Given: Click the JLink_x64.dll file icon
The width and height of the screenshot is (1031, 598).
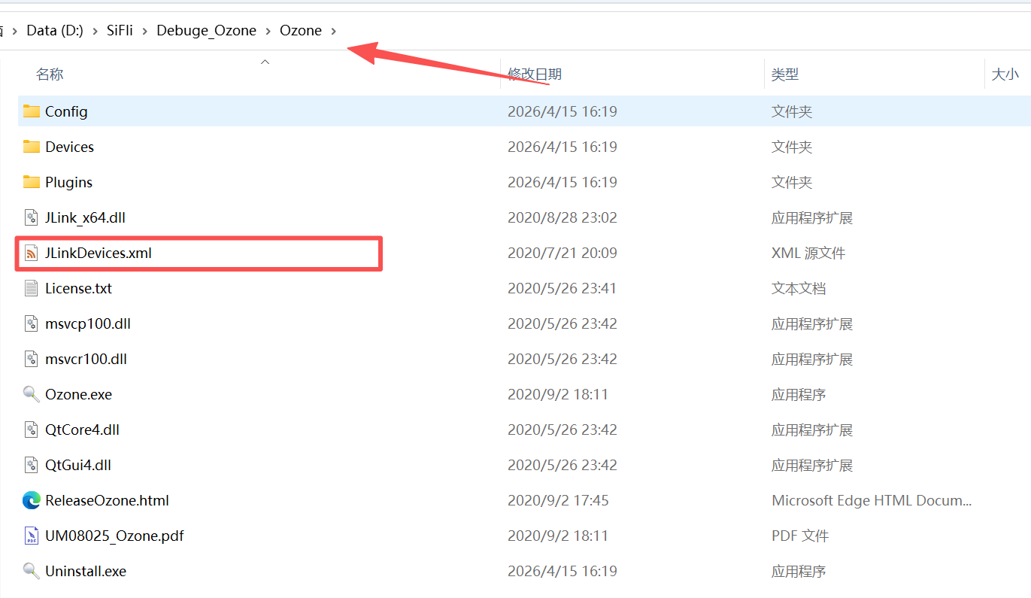Looking at the screenshot, I should pos(31,217).
